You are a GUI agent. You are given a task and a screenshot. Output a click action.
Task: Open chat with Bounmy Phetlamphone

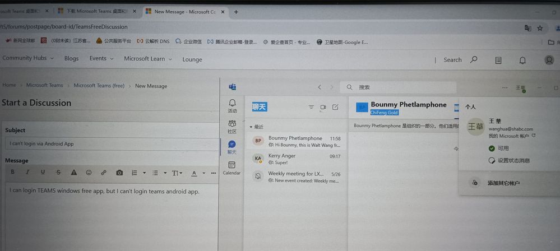point(296,141)
